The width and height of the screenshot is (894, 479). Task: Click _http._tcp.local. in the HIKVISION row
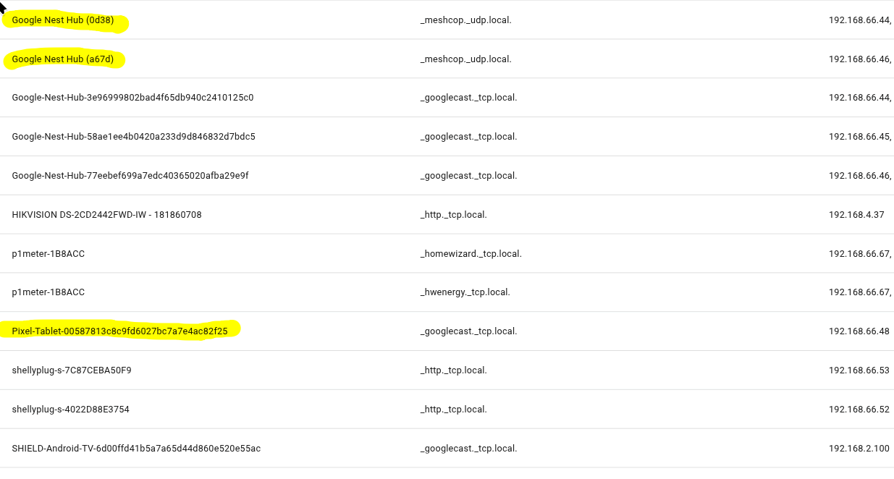pyautogui.click(x=453, y=215)
